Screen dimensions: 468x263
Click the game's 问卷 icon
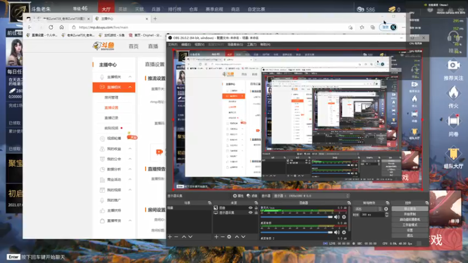click(453, 121)
